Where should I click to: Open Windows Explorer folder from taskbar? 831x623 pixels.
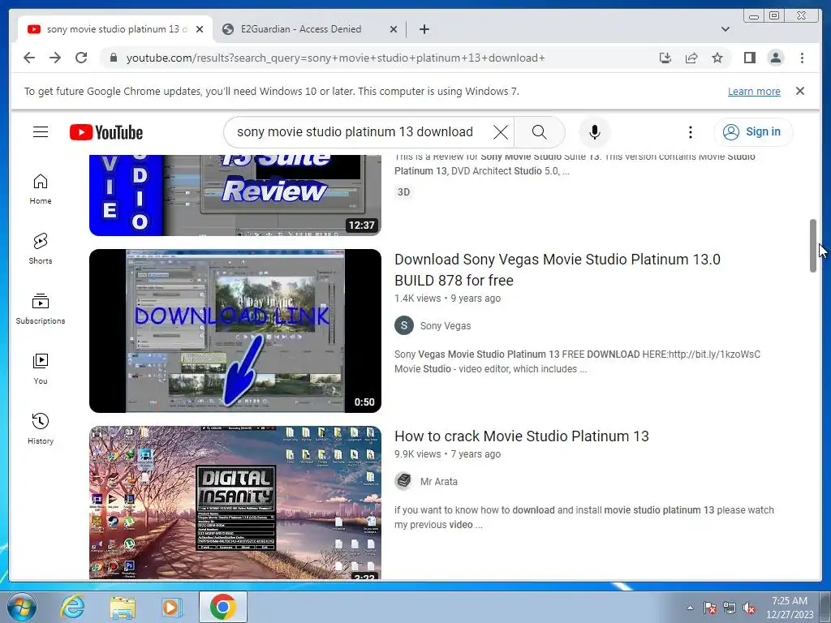(122, 607)
